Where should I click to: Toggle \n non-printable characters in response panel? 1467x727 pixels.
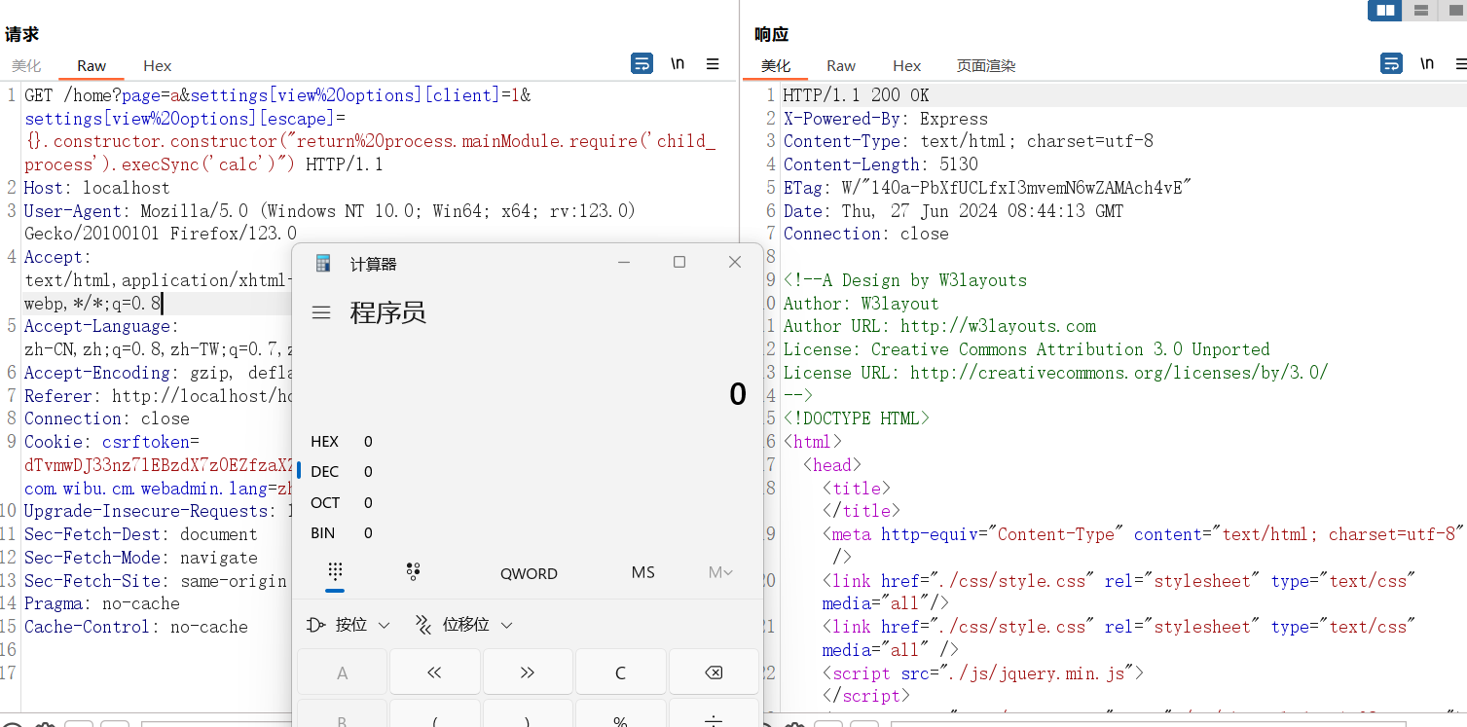tap(1427, 64)
